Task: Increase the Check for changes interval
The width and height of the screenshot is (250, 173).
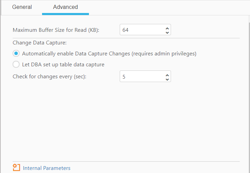Action: [167, 75]
